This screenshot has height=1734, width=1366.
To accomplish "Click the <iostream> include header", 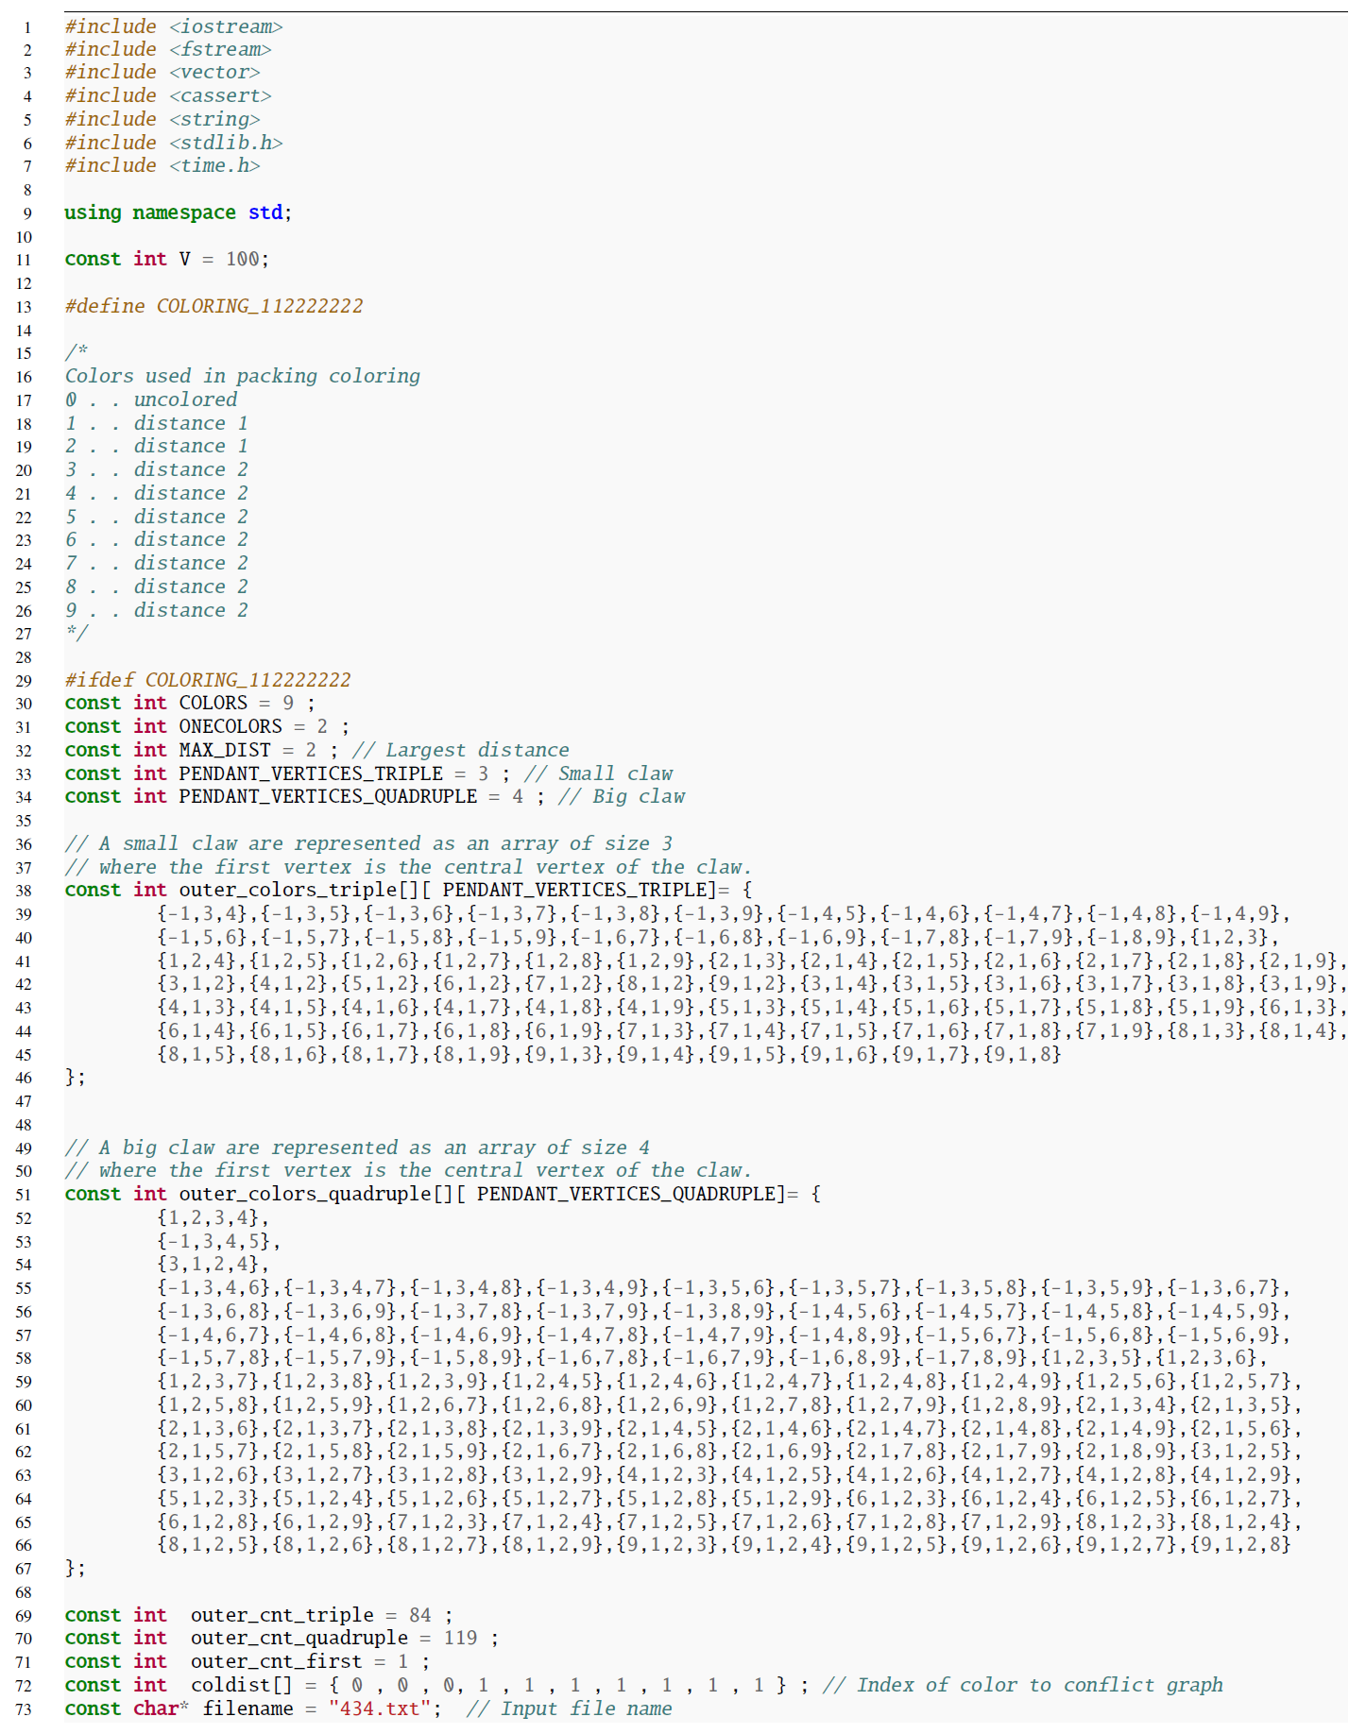I will 226,26.
